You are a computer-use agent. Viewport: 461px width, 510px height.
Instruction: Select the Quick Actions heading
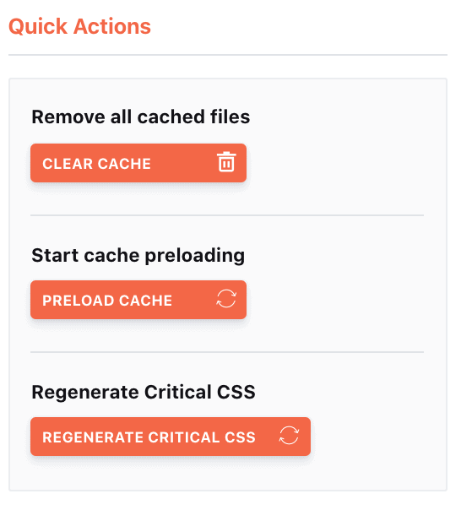pos(79,26)
